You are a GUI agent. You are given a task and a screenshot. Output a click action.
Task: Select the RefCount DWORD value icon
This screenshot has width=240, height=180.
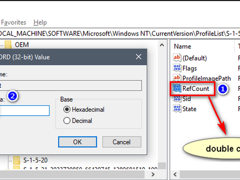click(x=177, y=88)
